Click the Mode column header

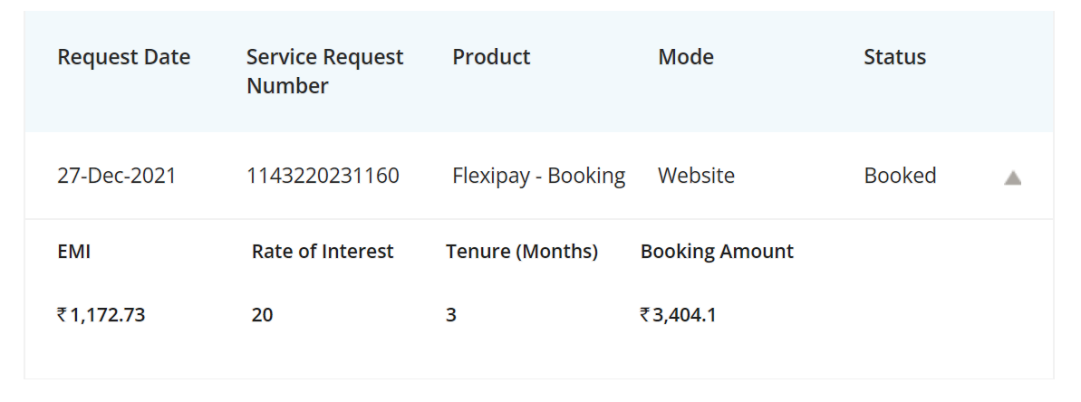click(x=686, y=57)
